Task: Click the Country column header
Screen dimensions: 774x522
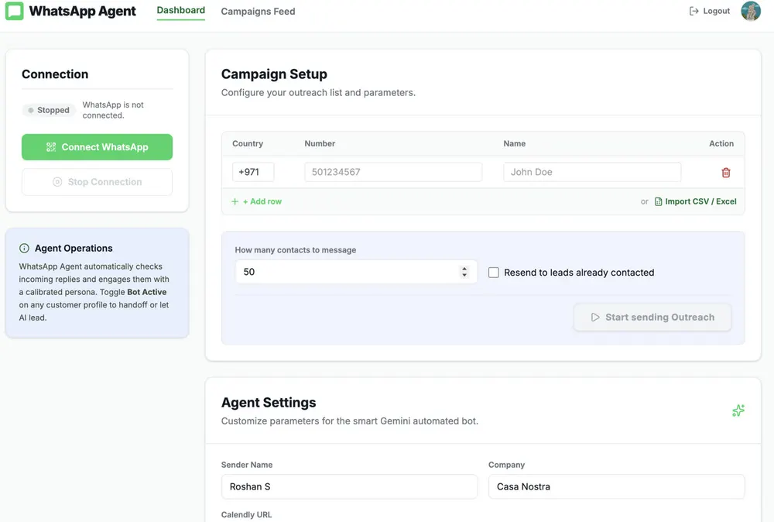Action: point(248,144)
